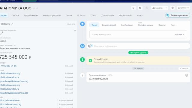Screen dimensions: 192x108
Task: Click phone number +7 916 830-21-66
Action: click(8, 66)
